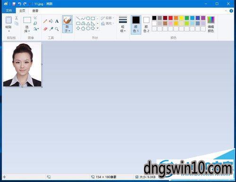This screenshot has height=182, width=236.
Task: Open the shape Fill (填充) dropdown
Action: (x=108, y=24)
